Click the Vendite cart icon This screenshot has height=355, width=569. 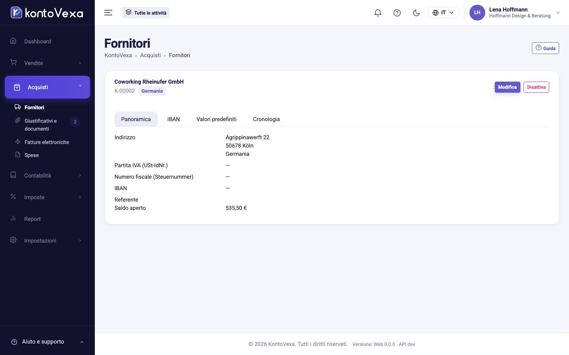point(13,63)
